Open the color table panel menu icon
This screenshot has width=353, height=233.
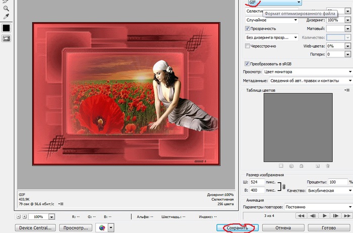(x=347, y=90)
